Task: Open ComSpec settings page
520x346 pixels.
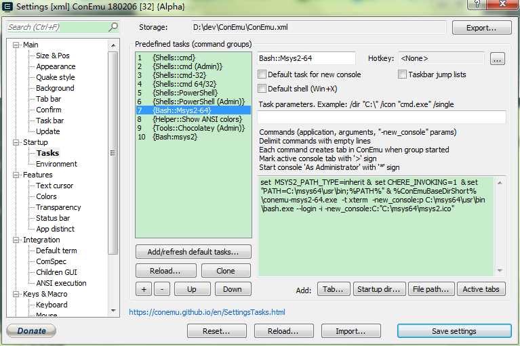Action: [x=51, y=261]
